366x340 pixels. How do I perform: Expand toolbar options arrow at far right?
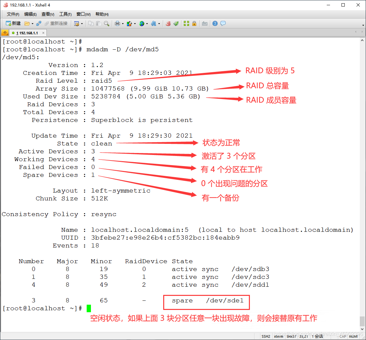[x=363, y=25]
